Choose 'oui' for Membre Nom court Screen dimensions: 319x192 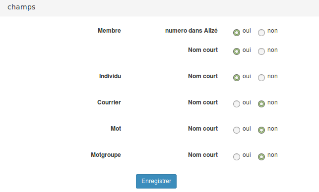tap(237, 51)
